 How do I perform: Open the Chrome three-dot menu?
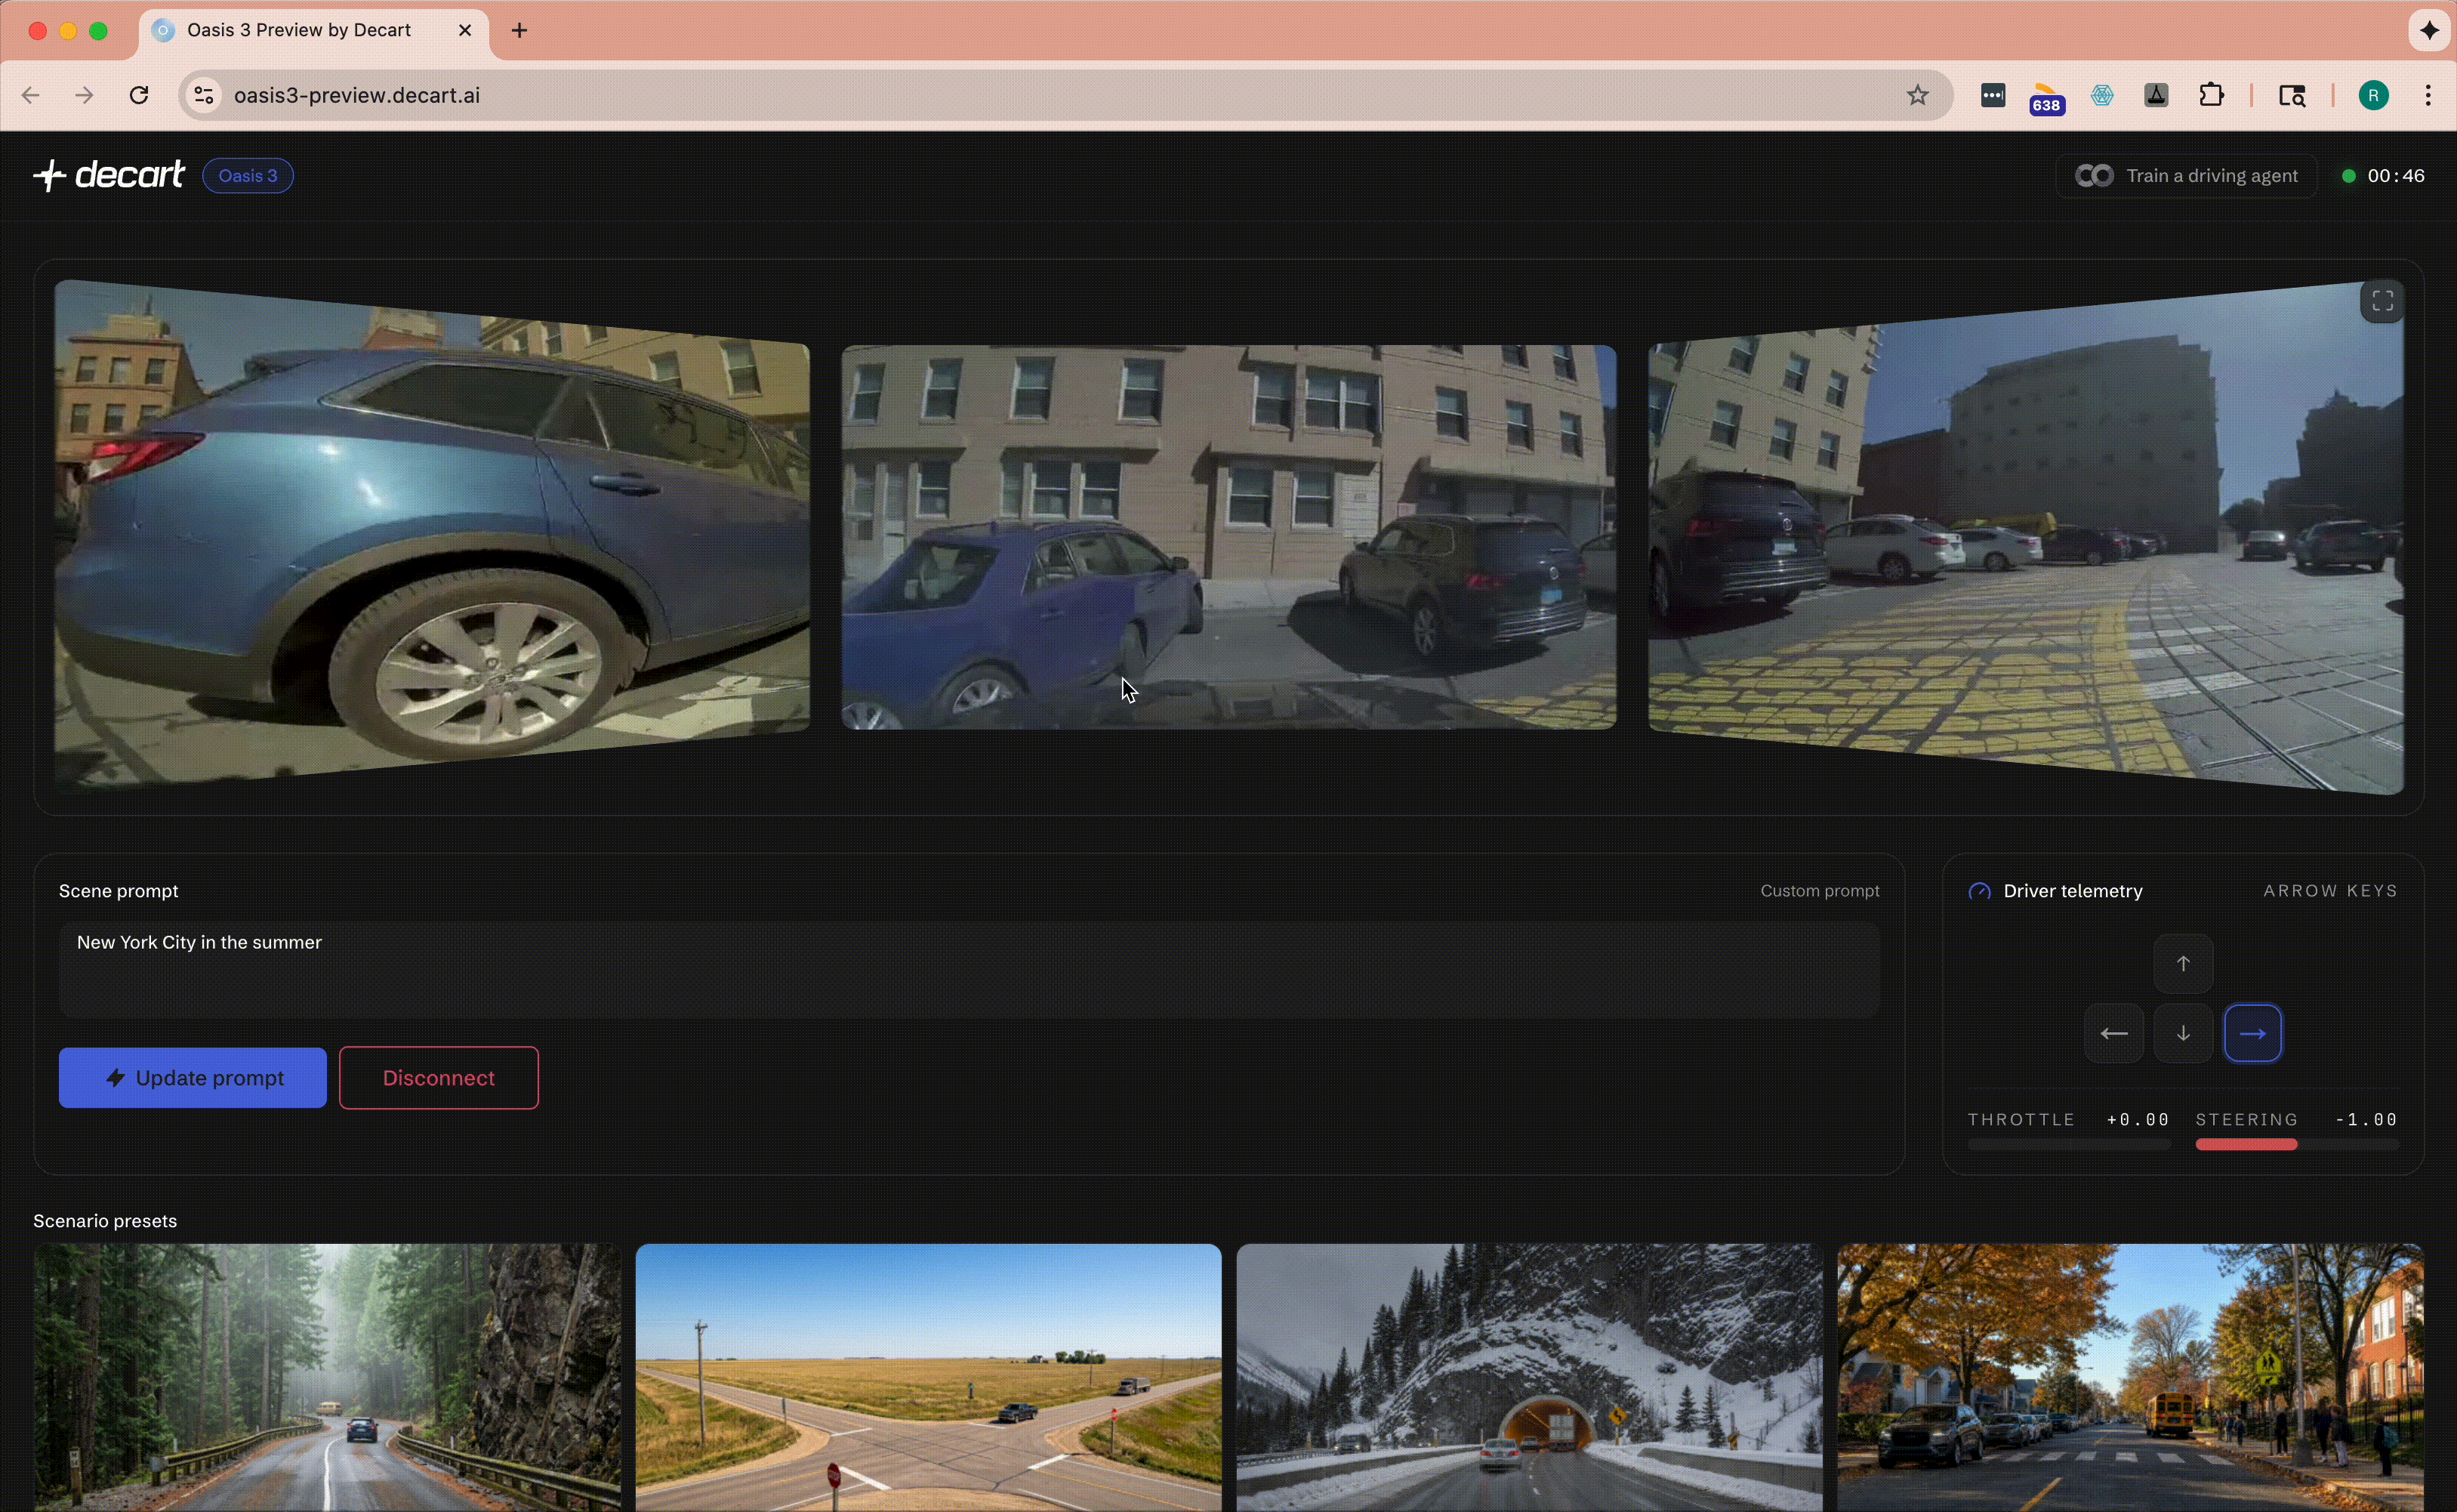tap(2429, 96)
